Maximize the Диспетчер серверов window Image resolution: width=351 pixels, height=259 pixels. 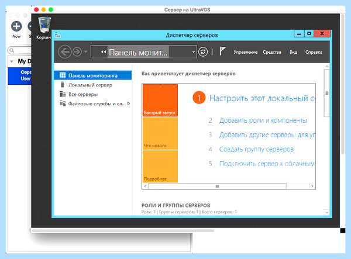point(309,34)
